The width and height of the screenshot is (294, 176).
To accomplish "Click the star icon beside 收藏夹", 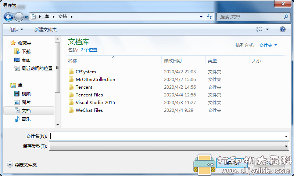I will (x=13, y=43).
